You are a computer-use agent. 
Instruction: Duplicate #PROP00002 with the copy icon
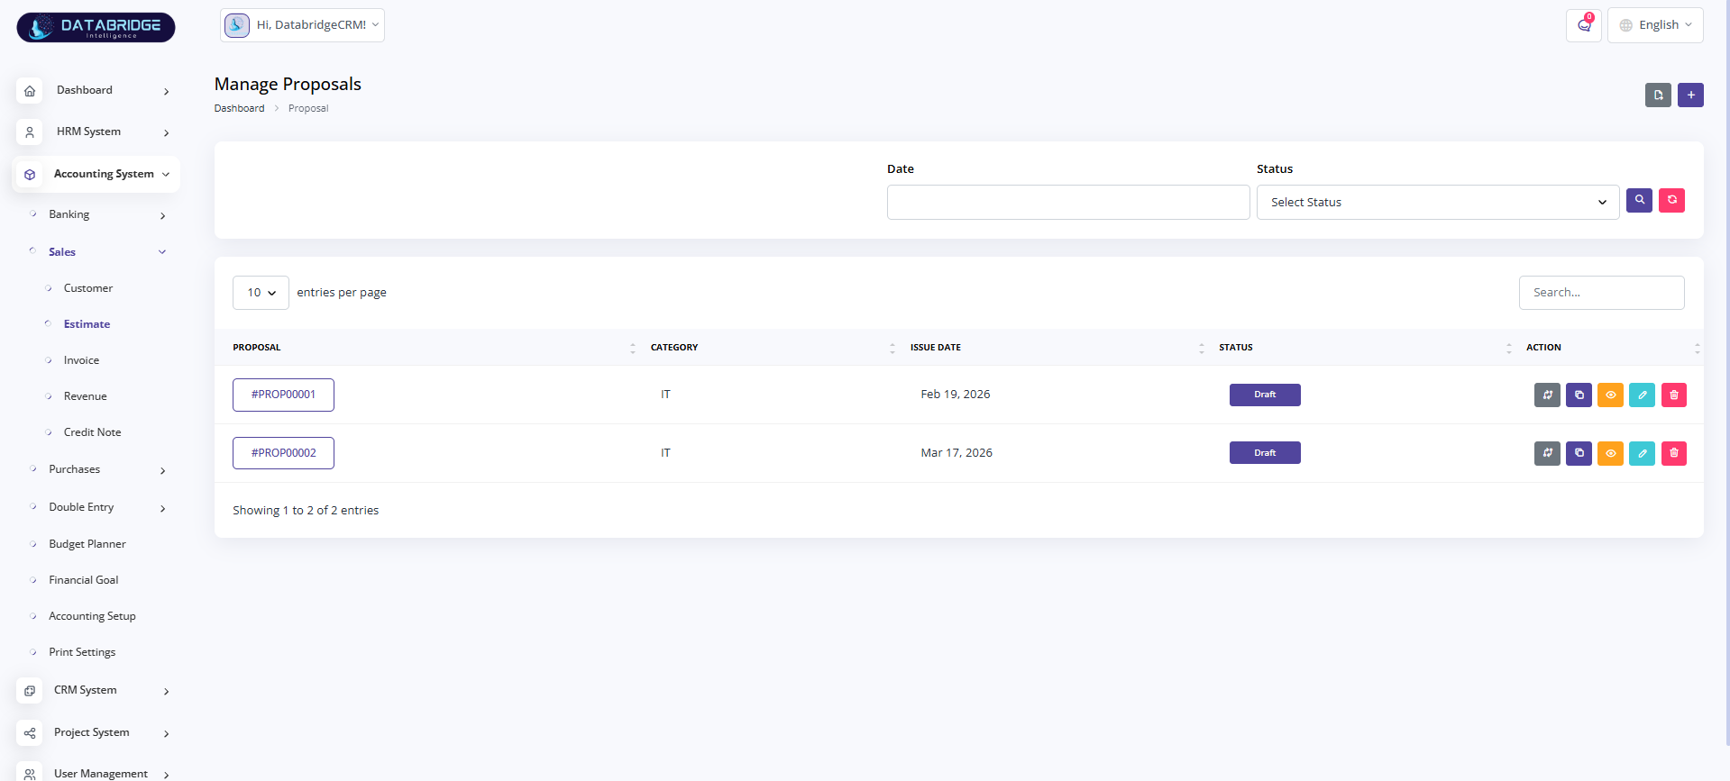1579,453
